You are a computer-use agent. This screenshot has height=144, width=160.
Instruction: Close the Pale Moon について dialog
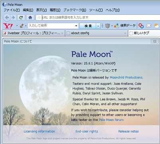(x=155, y=41)
